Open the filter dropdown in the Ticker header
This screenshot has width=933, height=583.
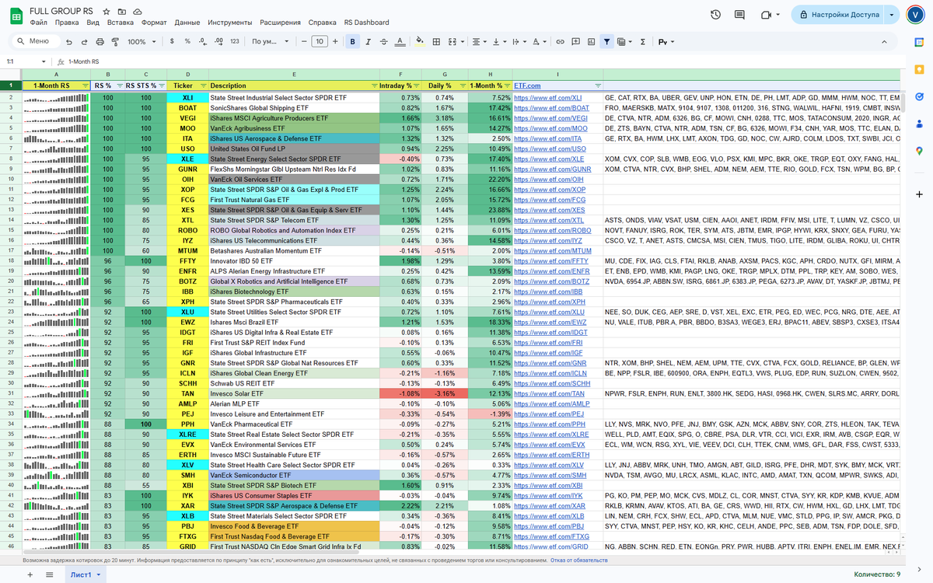(x=204, y=86)
